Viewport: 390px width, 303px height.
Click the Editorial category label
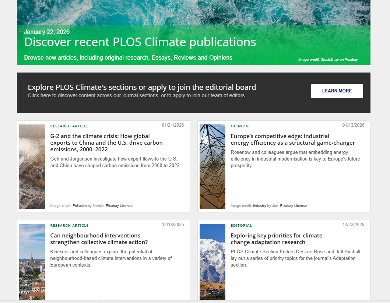coord(241,226)
